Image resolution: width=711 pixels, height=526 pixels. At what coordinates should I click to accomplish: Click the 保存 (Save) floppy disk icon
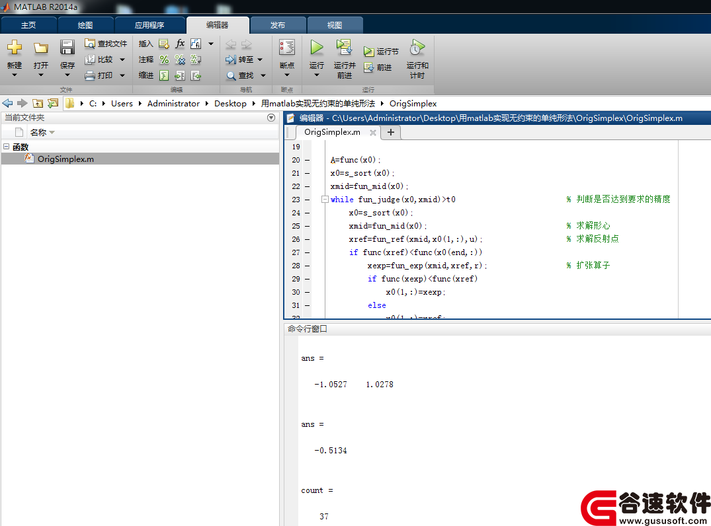click(x=67, y=47)
